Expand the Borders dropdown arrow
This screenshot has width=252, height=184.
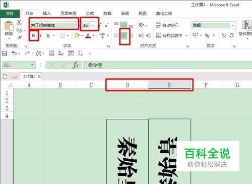coord(68,35)
